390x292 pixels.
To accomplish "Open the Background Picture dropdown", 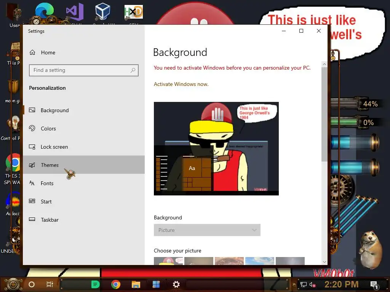I will tap(207, 230).
